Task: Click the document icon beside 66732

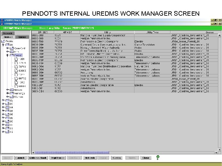Action: click(x=16, y=78)
